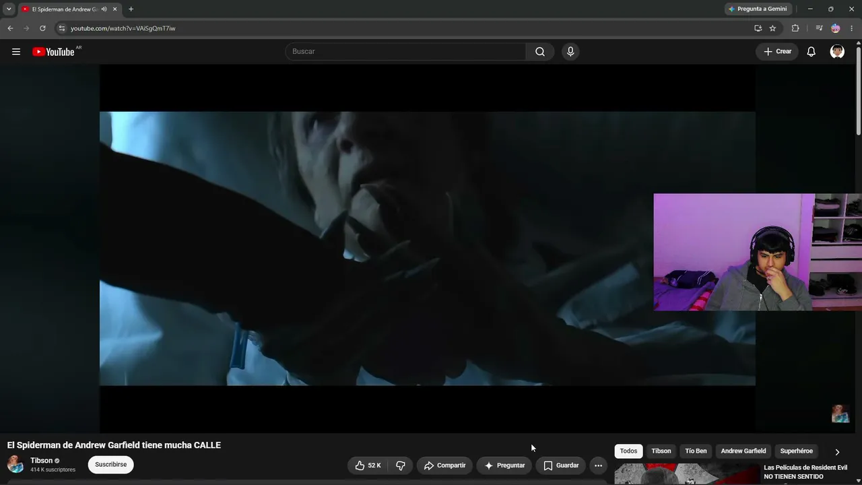View site information for youtube.com
Viewport: 862px width, 485px height.
pos(61,28)
